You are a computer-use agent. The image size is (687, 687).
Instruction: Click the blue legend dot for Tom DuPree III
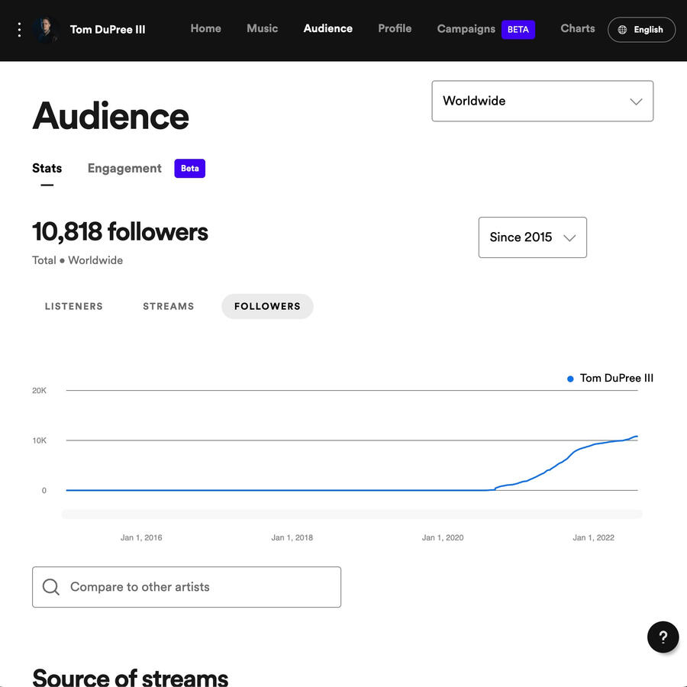569,378
